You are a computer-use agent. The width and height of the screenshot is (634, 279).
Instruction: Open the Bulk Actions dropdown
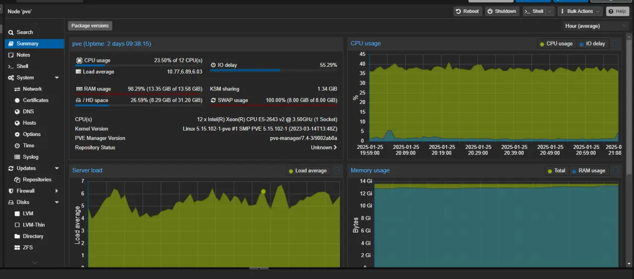pyautogui.click(x=580, y=11)
